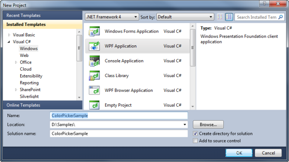Viewport: 289px width, 162px height.
Task: Click the Solution name input field
Action: pyautogui.click(x=119, y=134)
